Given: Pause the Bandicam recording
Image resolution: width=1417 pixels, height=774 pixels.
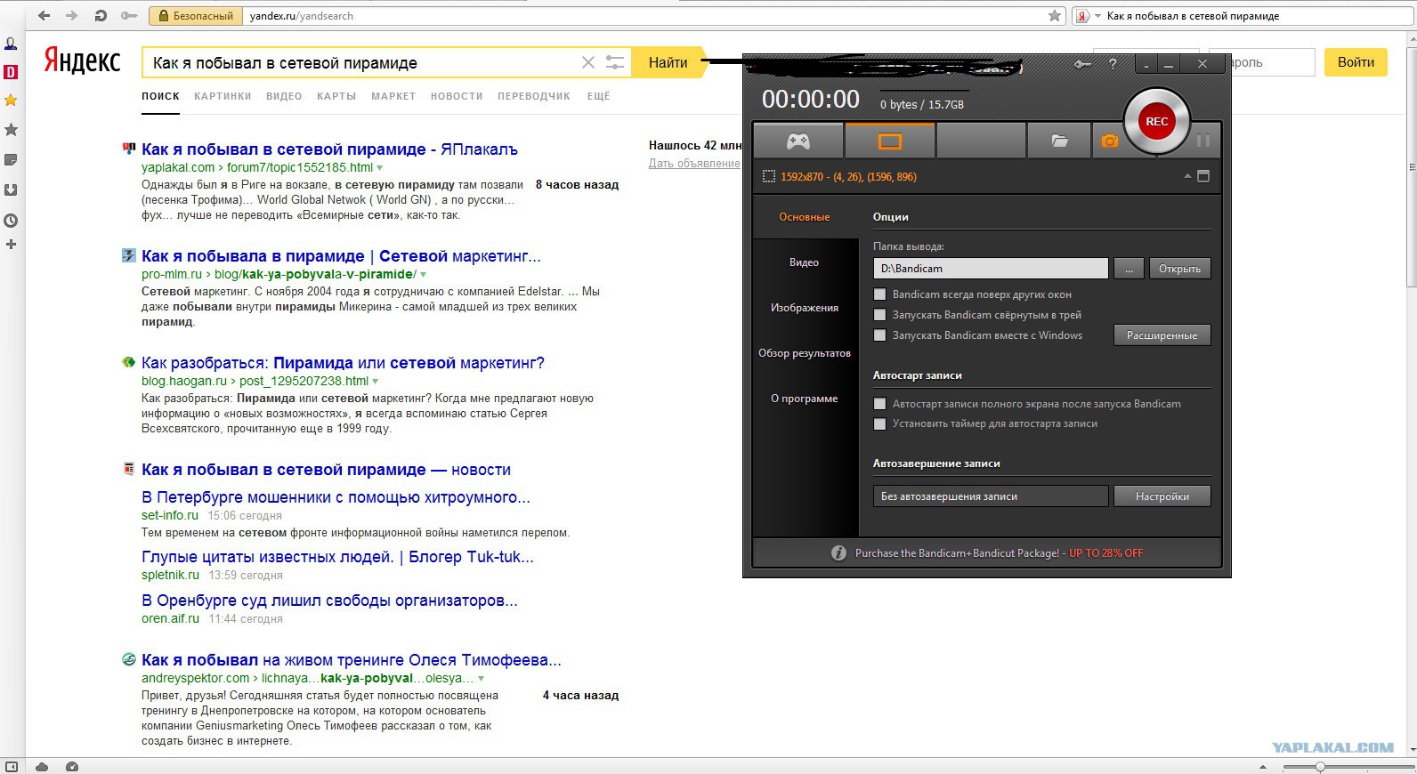Looking at the screenshot, I should [1203, 141].
